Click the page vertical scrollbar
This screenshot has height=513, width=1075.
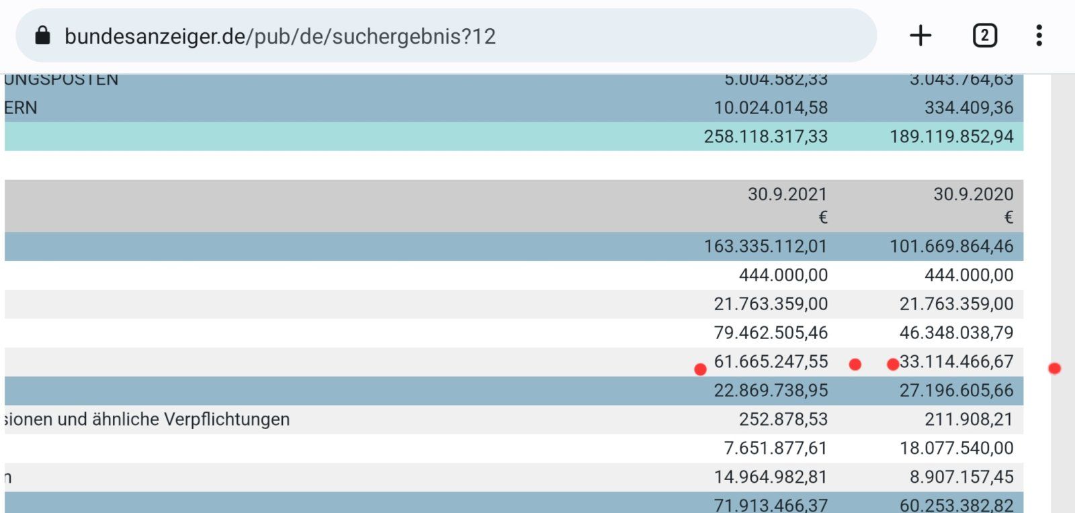pyautogui.click(x=1062, y=293)
